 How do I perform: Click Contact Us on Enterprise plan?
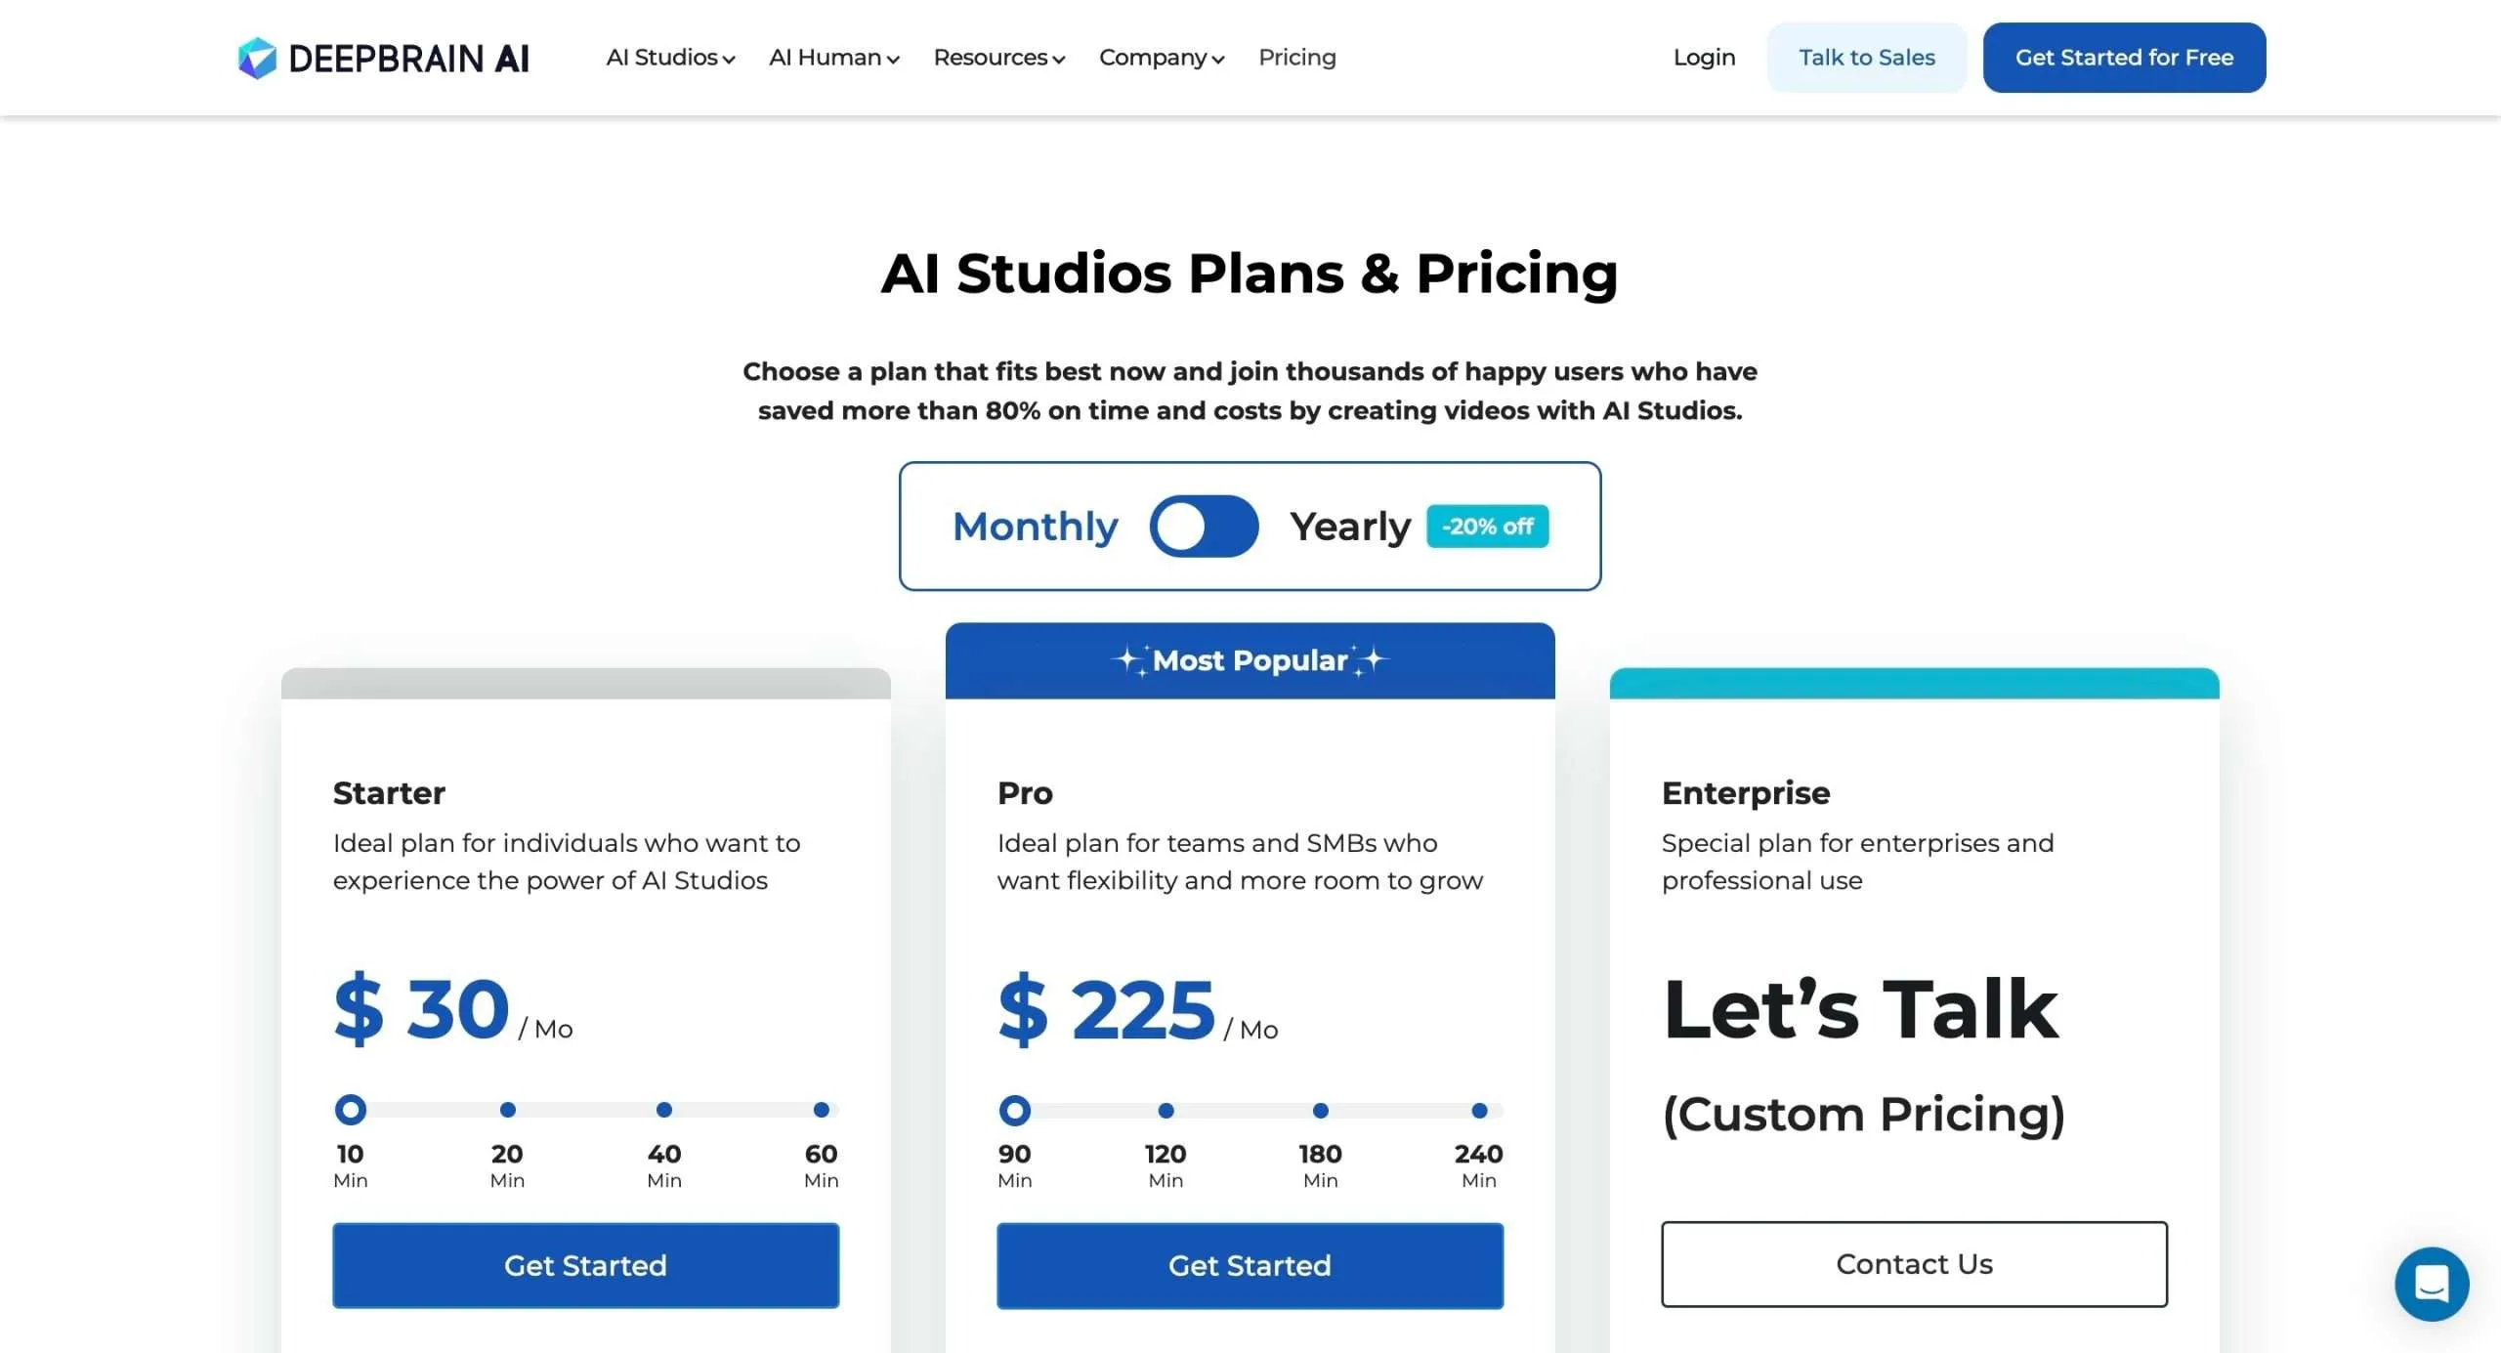pyautogui.click(x=1914, y=1264)
